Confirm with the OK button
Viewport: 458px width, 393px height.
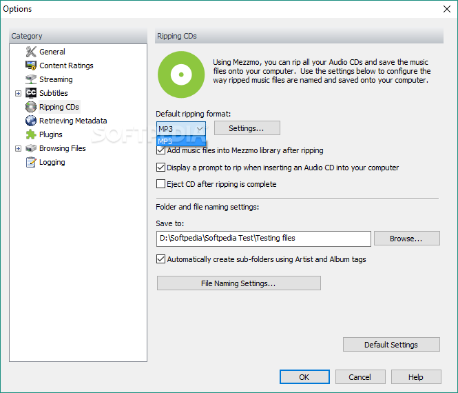(304, 377)
